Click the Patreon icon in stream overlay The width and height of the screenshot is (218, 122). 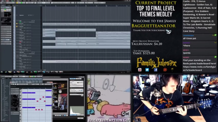coord(165,70)
